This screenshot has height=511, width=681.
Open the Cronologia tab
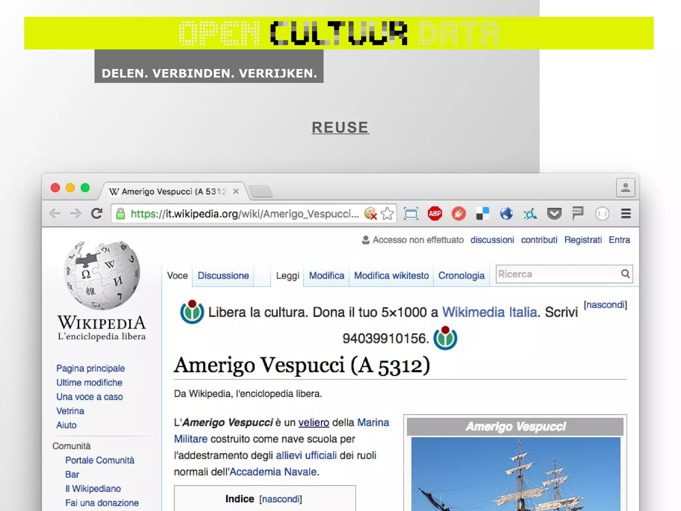pos(461,276)
